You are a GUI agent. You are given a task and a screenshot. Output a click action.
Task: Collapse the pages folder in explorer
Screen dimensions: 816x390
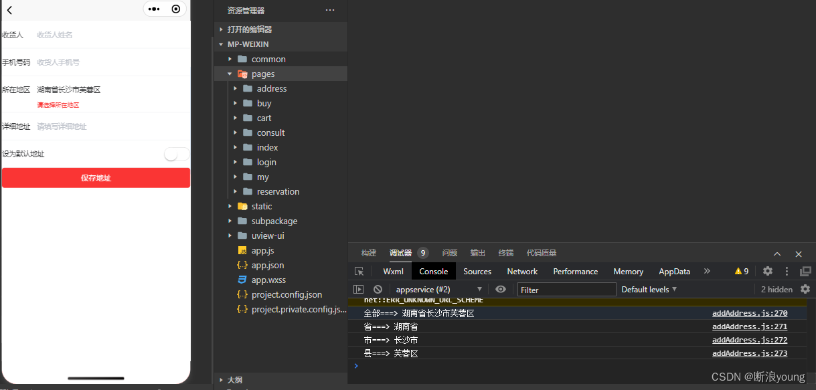[x=231, y=74]
